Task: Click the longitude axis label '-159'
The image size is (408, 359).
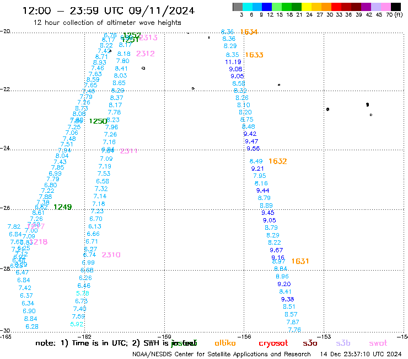Action: pos(164,336)
